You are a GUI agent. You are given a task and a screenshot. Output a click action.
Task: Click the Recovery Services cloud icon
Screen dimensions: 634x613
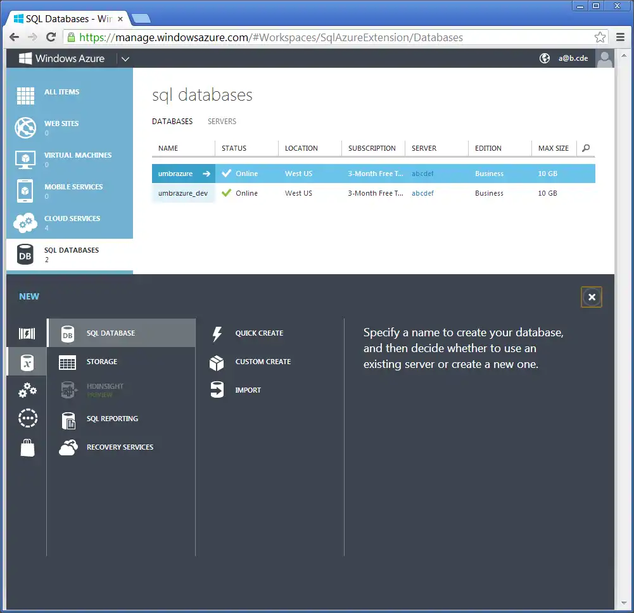tap(68, 448)
